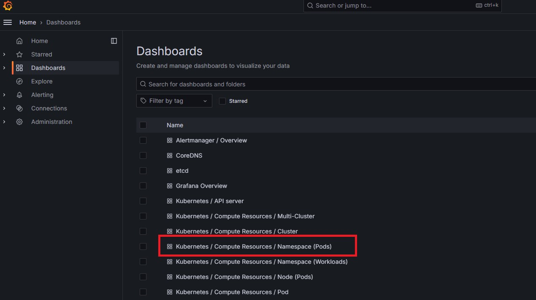Expand the Dashboards section chevron

coord(4,68)
